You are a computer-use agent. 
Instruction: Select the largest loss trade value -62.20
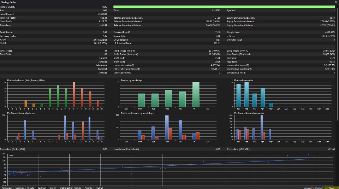pos(332,58)
